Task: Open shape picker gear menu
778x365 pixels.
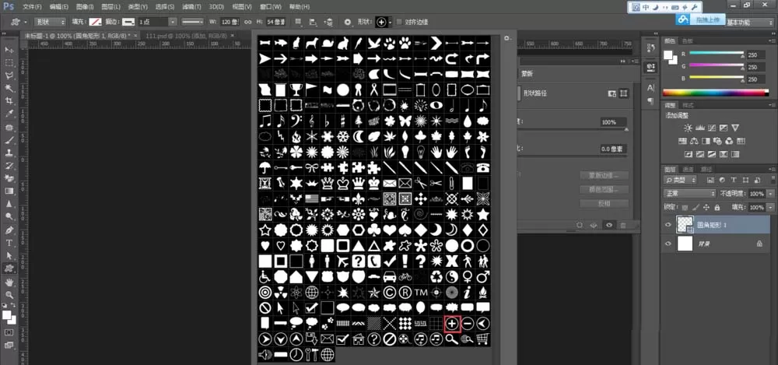Action: click(x=506, y=37)
